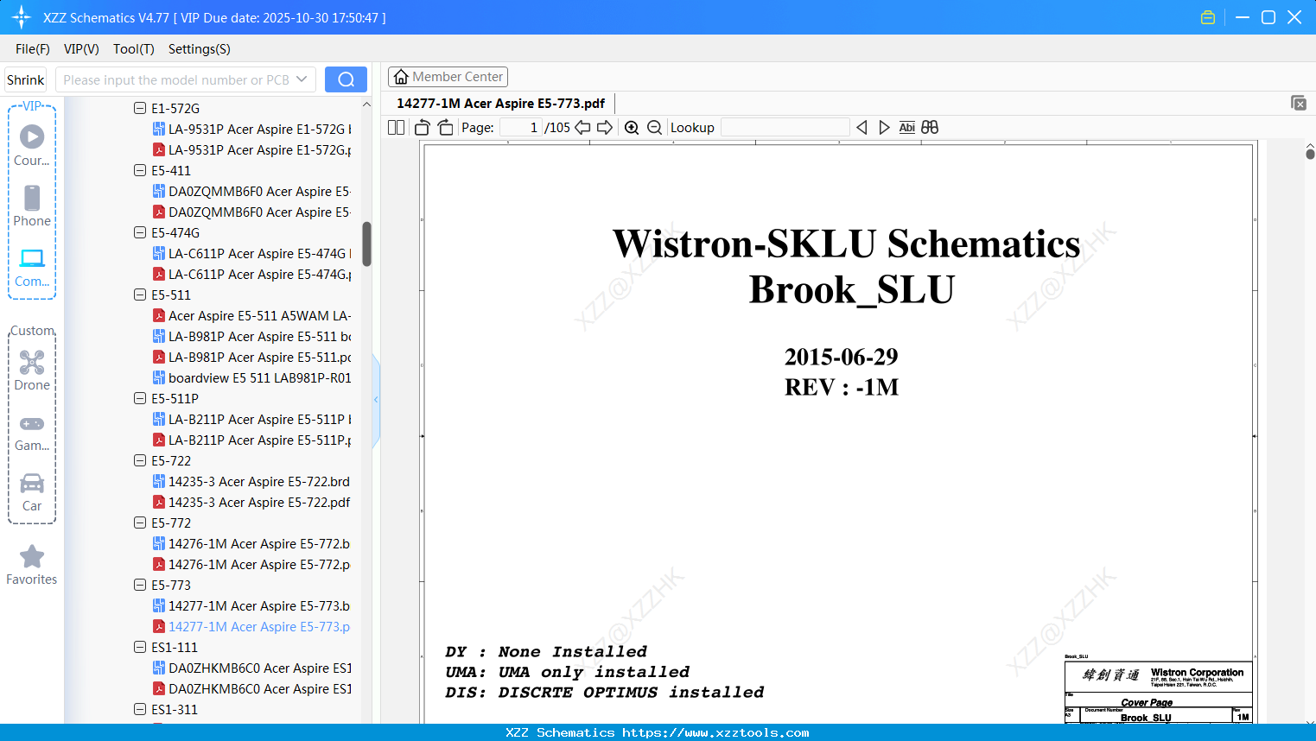This screenshot has width=1316, height=741.
Task: Open 14277-1M Acer Aspire E5-773 boardview file
Action: click(x=251, y=605)
